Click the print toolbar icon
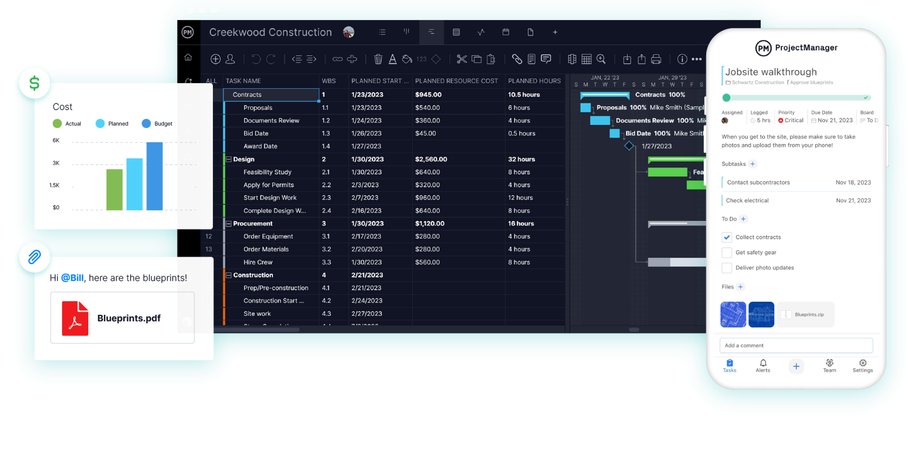This screenshot has height=454, width=908. [x=656, y=59]
